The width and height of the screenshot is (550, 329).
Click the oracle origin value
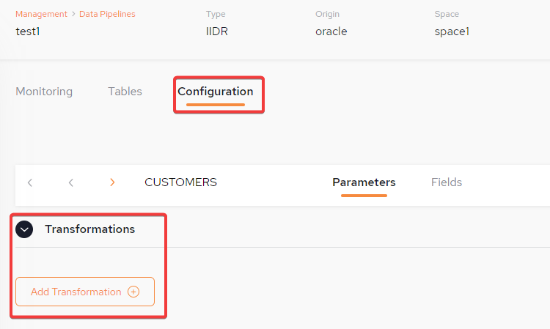[x=331, y=32]
